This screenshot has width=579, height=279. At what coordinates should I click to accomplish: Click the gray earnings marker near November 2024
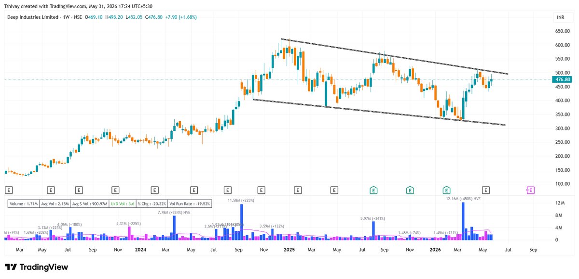262,190
